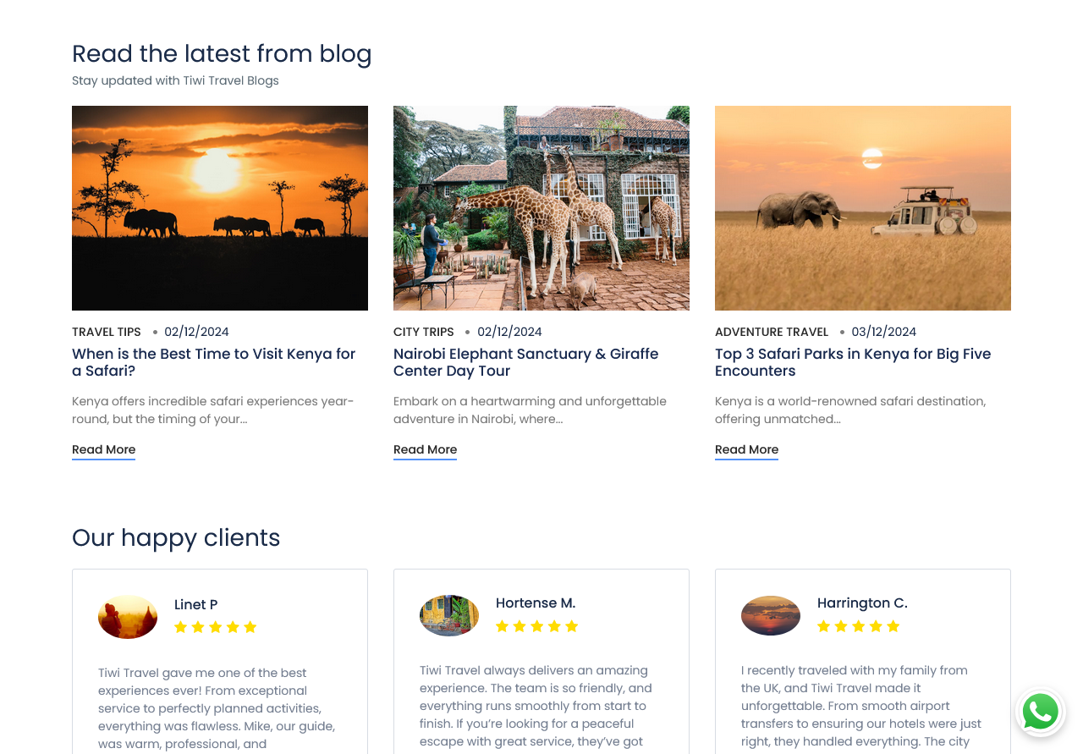Click Hortense M.'s star rating
Image resolution: width=1083 pixels, height=754 pixels.
coord(536,626)
